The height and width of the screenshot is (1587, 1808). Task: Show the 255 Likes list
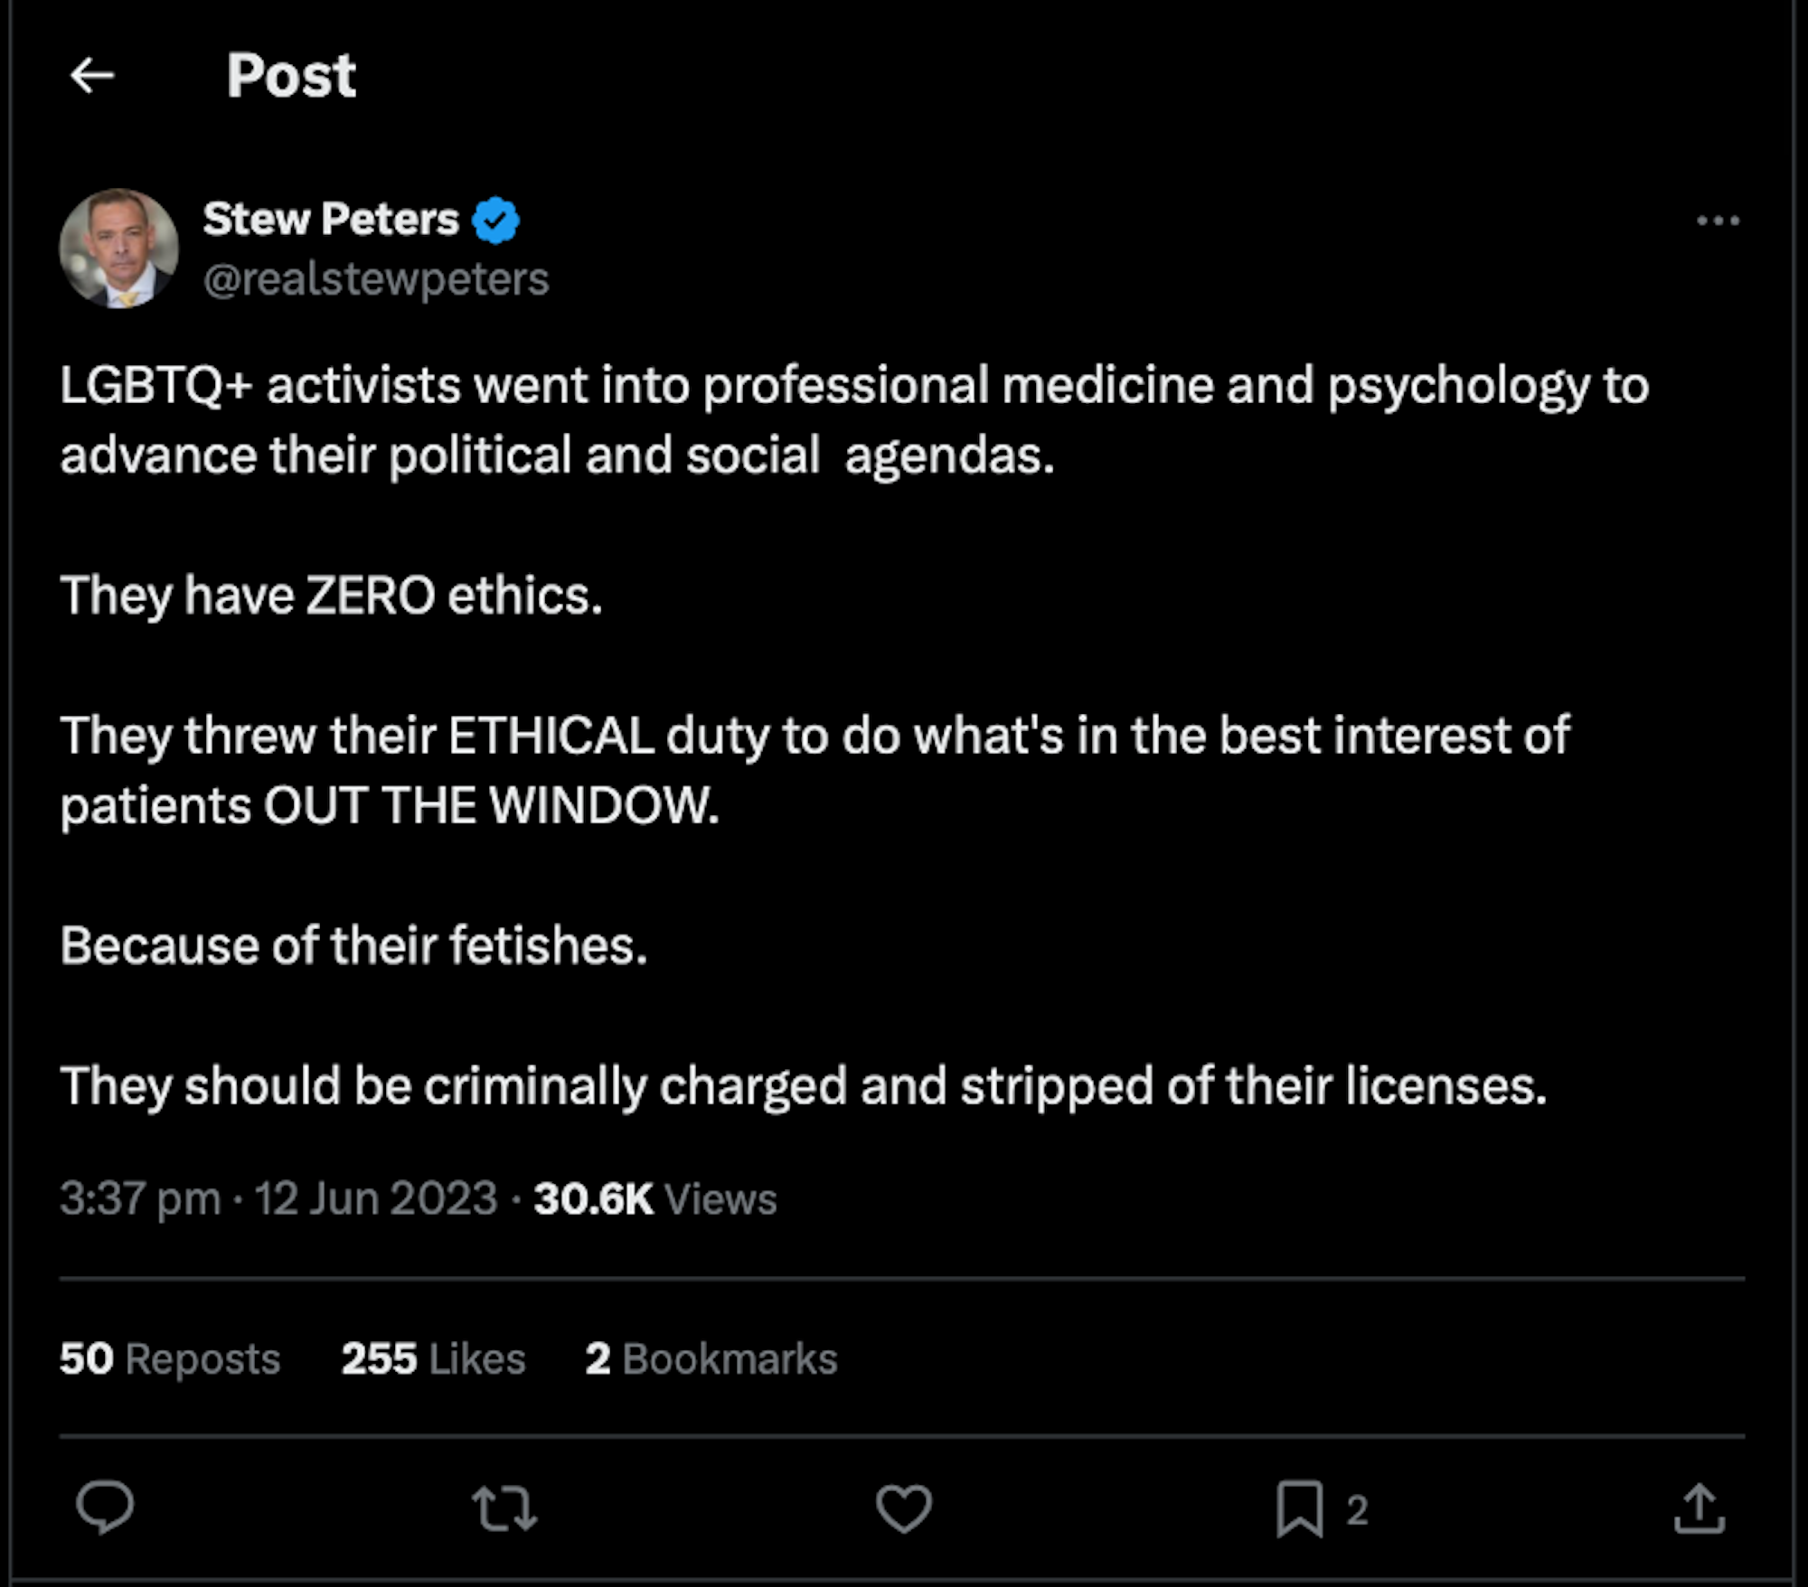coord(433,1358)
